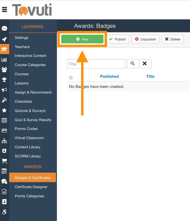The image size is (190, 221).
Task: Click the green New button
Action: click(82, 39)
